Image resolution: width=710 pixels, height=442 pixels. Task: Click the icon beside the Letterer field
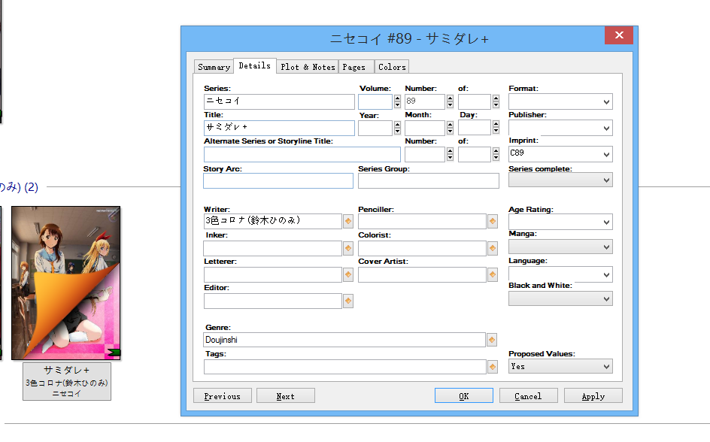[347, 275]
